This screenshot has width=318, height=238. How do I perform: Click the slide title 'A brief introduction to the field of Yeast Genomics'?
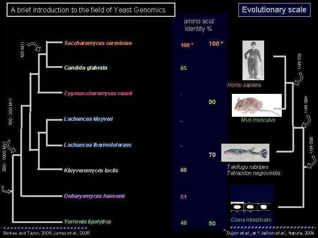tap(91, 10)
